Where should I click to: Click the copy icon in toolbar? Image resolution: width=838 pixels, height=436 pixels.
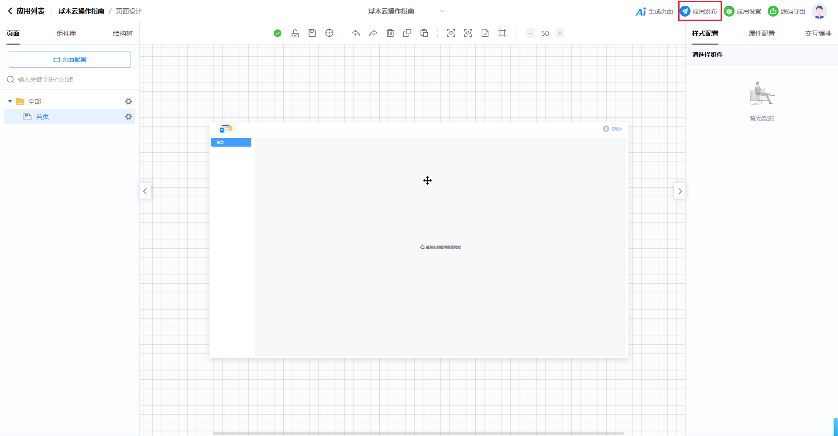coord(407,33)
